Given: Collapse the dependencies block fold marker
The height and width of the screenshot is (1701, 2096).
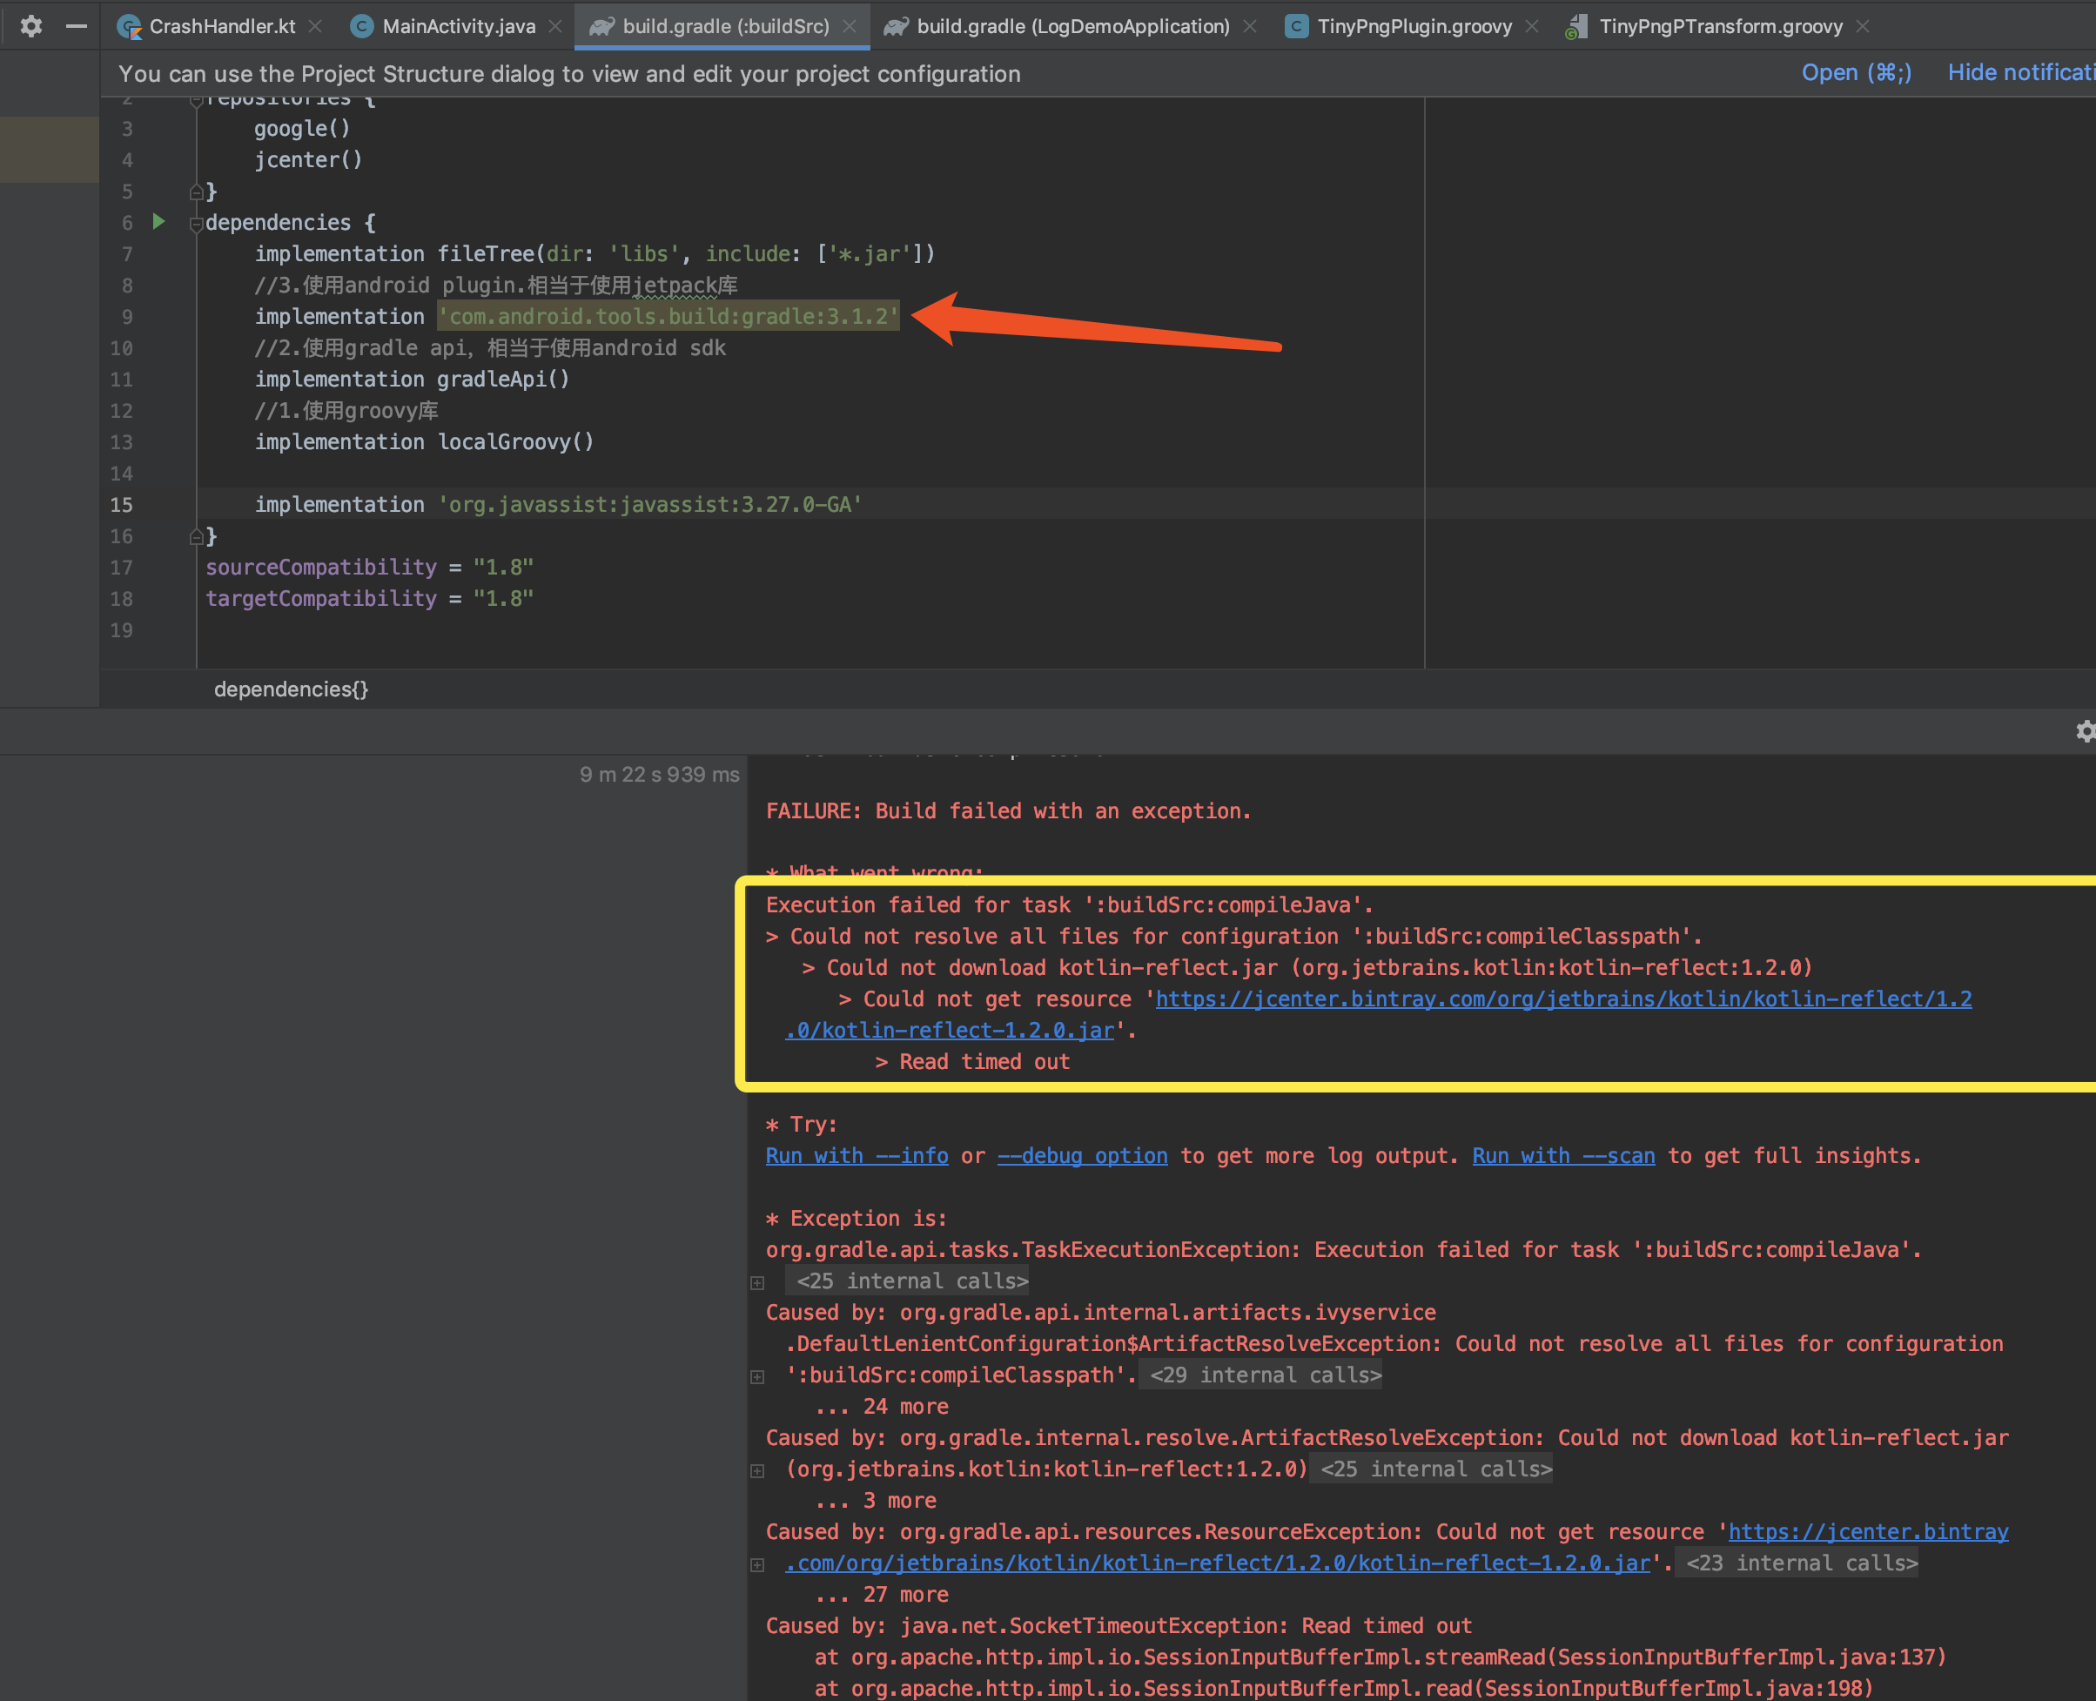Looking at the screenshot, I should [x=196, y=225].
